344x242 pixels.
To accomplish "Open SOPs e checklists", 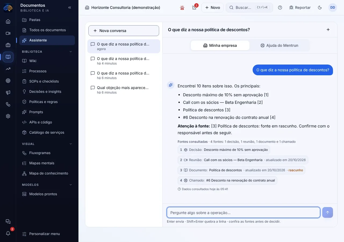I will pyautogui.click(x=47, y=81).
